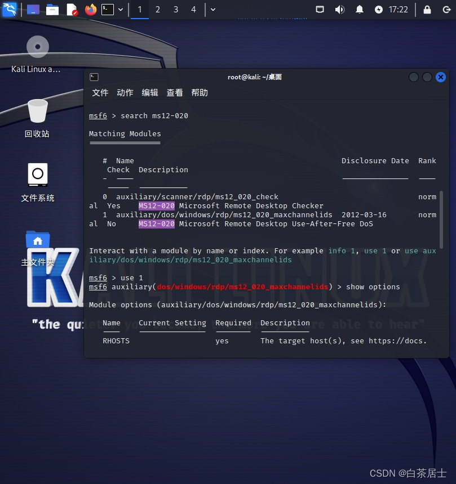Open the file manager from the panel
This screenshot has height=484, width=456.
pyautogui.click(x=52, y=10)
